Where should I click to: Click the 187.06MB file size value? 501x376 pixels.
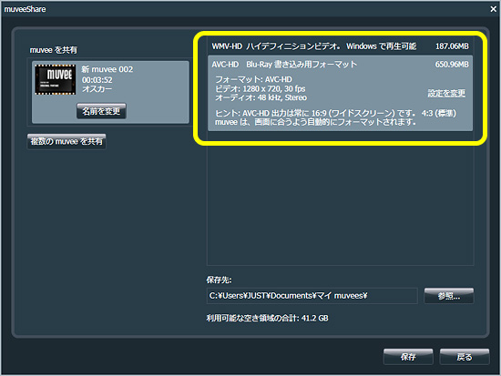click(x=452, y=46)
